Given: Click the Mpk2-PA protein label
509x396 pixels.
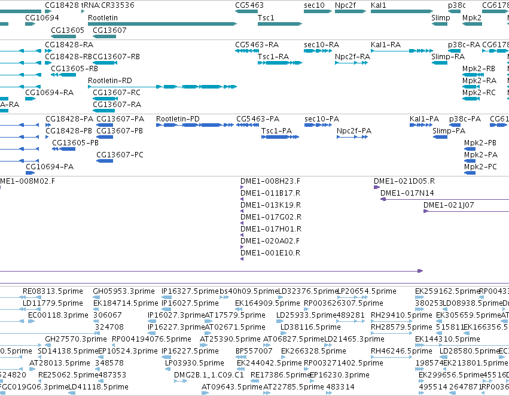Looking at the screenshot, I should coord(481,155).
